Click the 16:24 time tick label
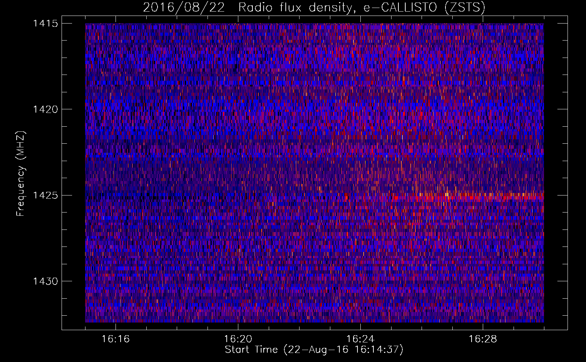 [360, 339]
